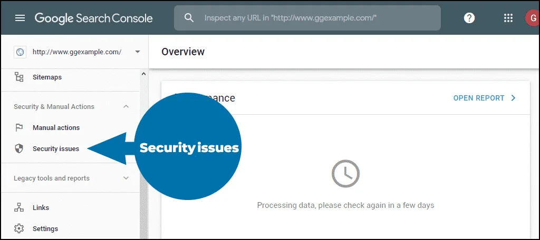Open the hamburger main menu

[21, 18]
